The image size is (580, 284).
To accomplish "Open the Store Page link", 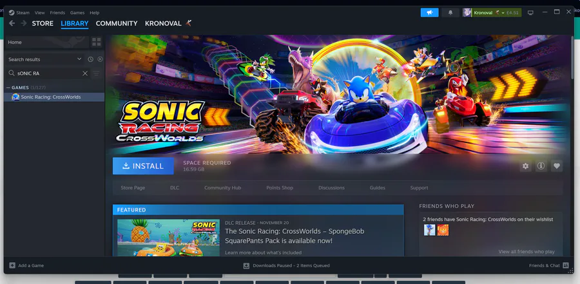I will [x=133, y=188].
